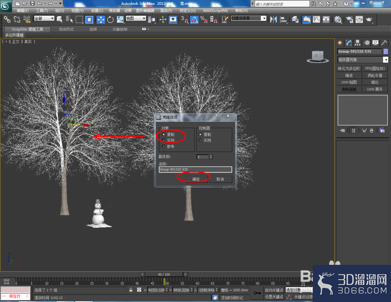Open the 渲染(R) menu
Image resolution: width=391 pixels, height=302 pixels.
(x=166, y=11)
